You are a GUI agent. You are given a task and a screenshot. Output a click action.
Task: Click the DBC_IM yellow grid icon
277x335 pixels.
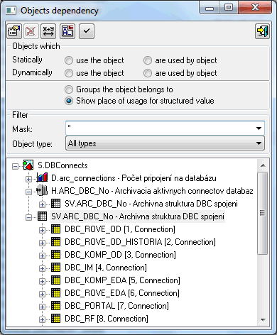55,268
